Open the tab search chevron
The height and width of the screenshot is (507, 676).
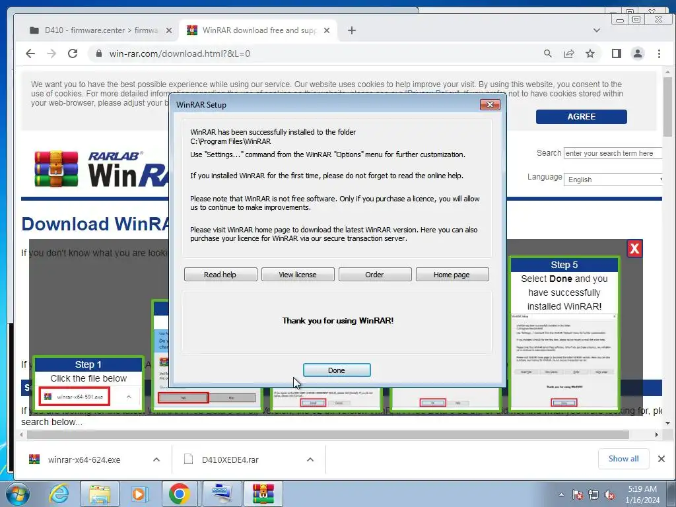(597, 30)
